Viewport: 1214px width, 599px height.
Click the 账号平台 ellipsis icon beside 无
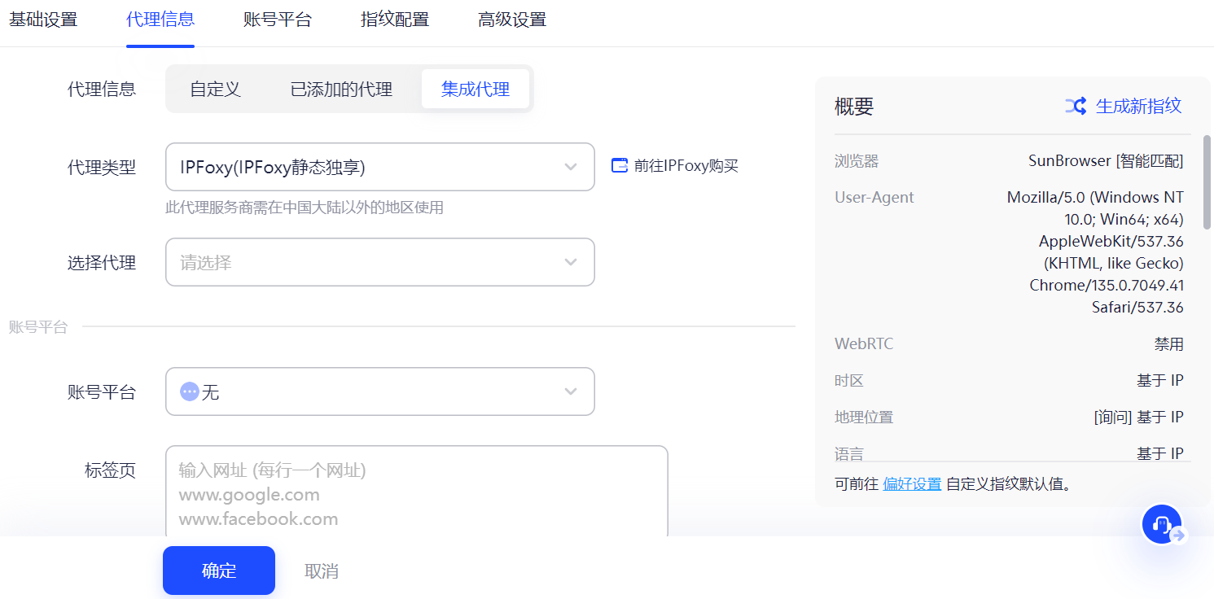coord(190,391)
